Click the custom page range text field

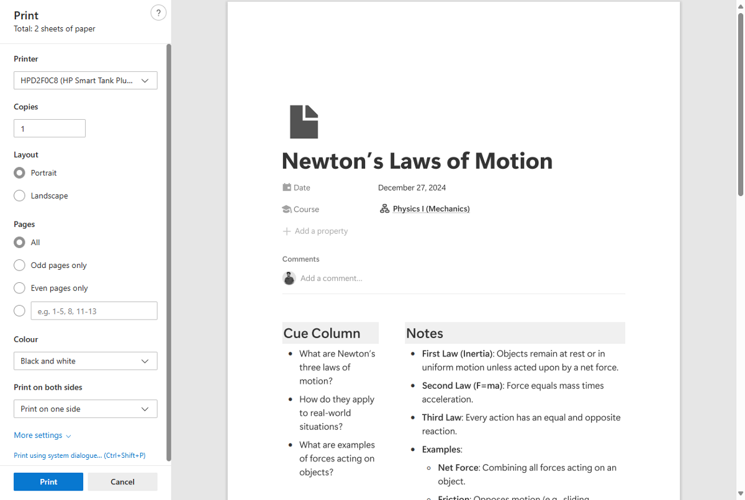[x=94, y=311]
